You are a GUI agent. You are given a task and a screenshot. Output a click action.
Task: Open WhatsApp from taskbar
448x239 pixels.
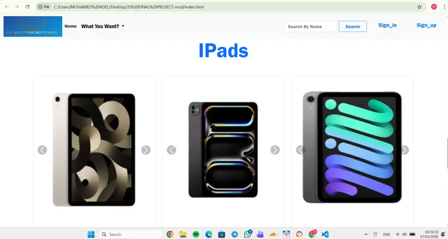pos(248,234)
